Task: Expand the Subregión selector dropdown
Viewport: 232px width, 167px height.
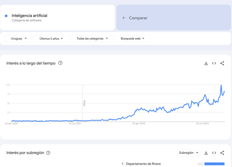Action: (189, 153)
